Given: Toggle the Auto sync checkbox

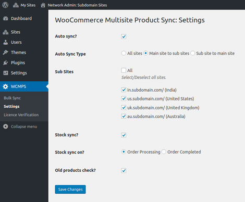Looking at the screenshot, I should click(x=124, y=36).
